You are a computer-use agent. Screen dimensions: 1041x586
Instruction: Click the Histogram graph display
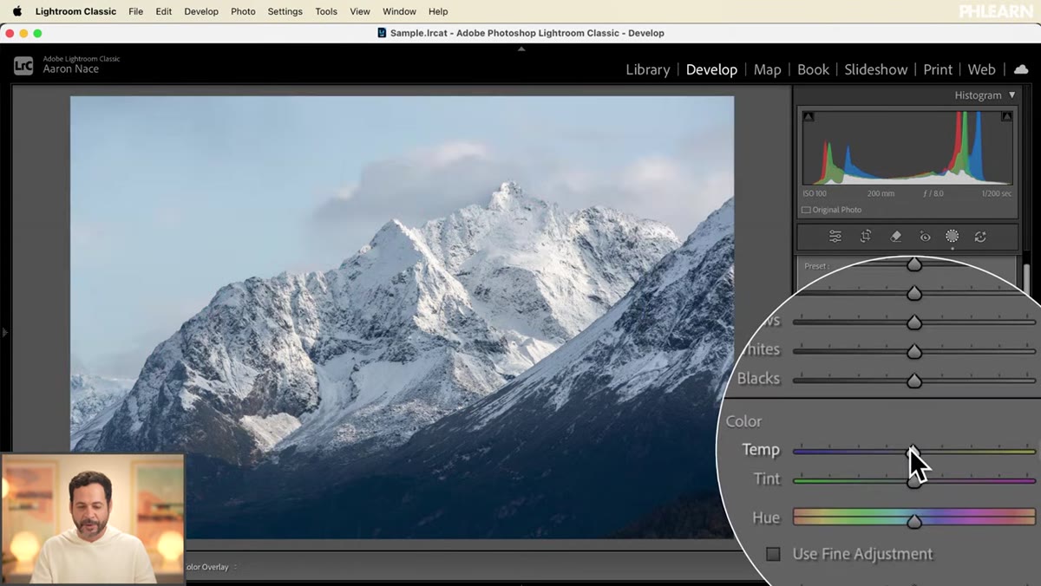[x=907, y=147]
